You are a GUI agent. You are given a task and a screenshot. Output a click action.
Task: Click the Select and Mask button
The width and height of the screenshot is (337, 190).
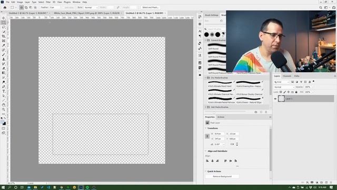150,7
